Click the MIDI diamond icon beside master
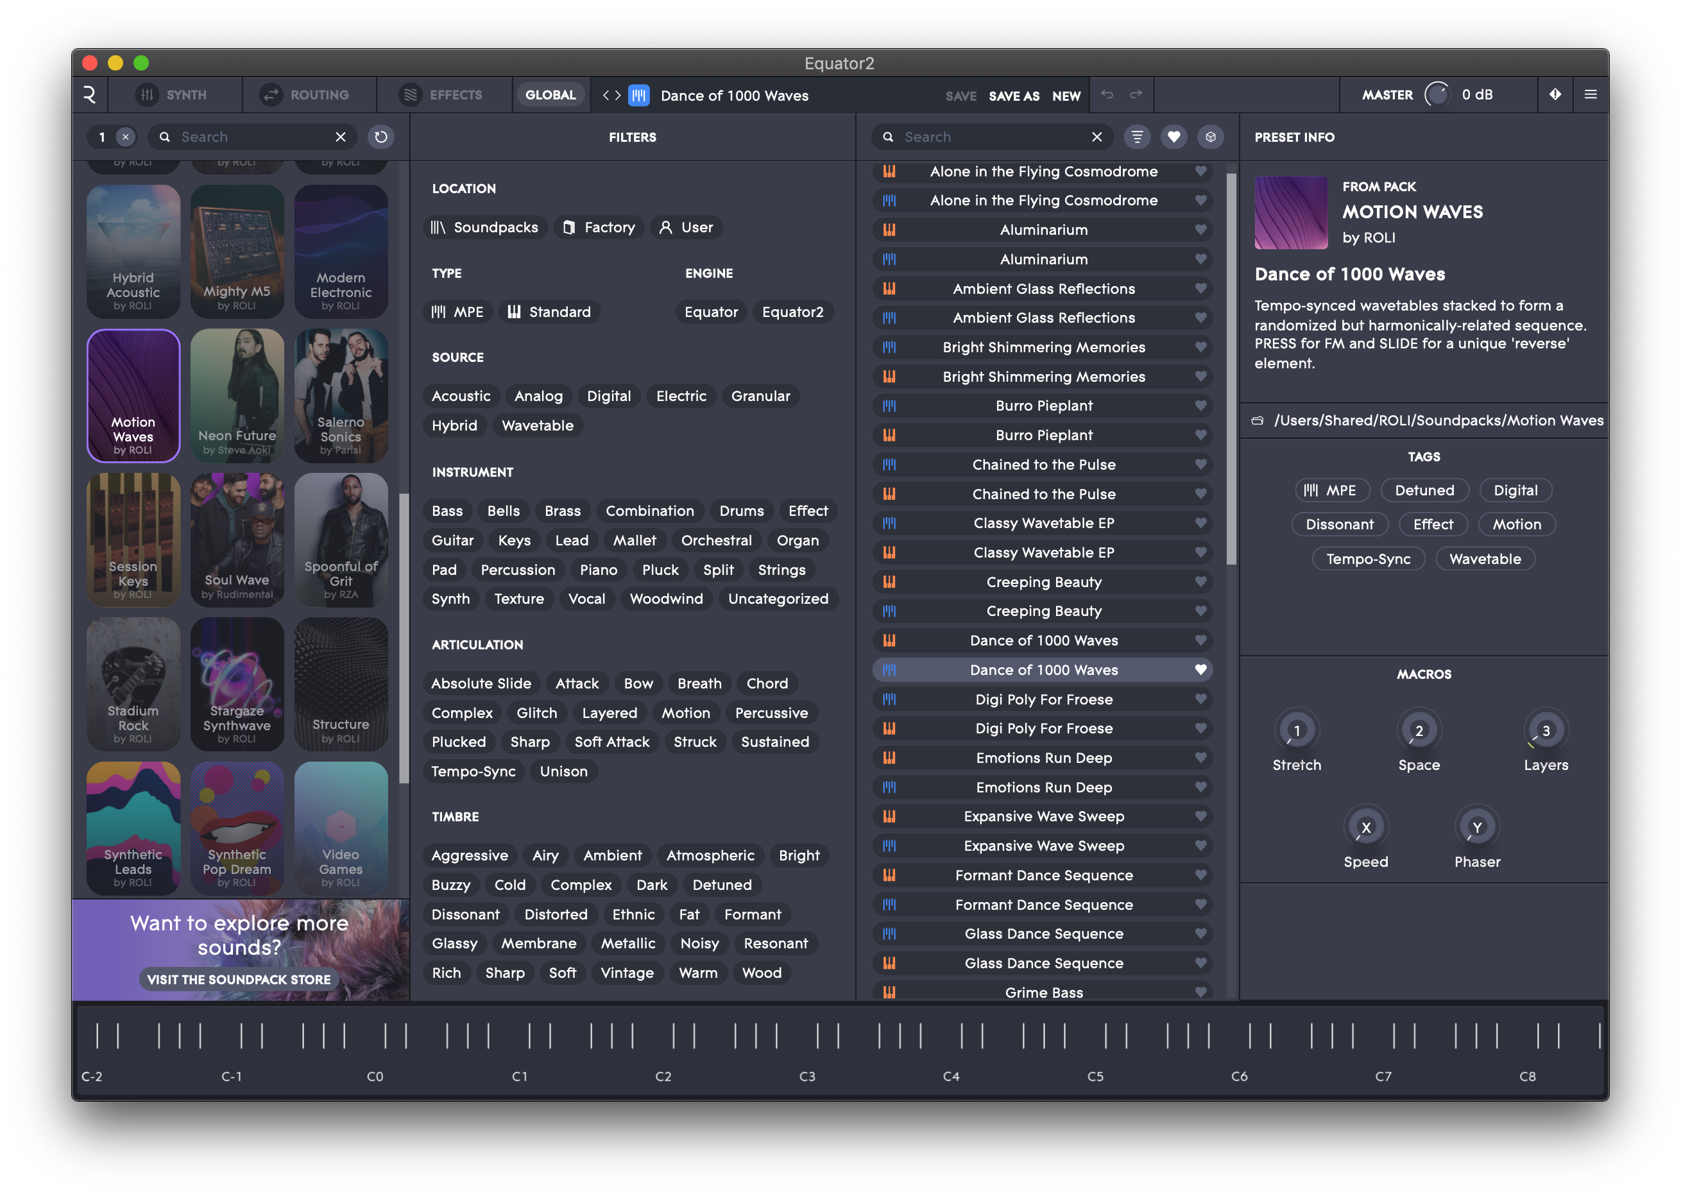 click(1555, 95)
